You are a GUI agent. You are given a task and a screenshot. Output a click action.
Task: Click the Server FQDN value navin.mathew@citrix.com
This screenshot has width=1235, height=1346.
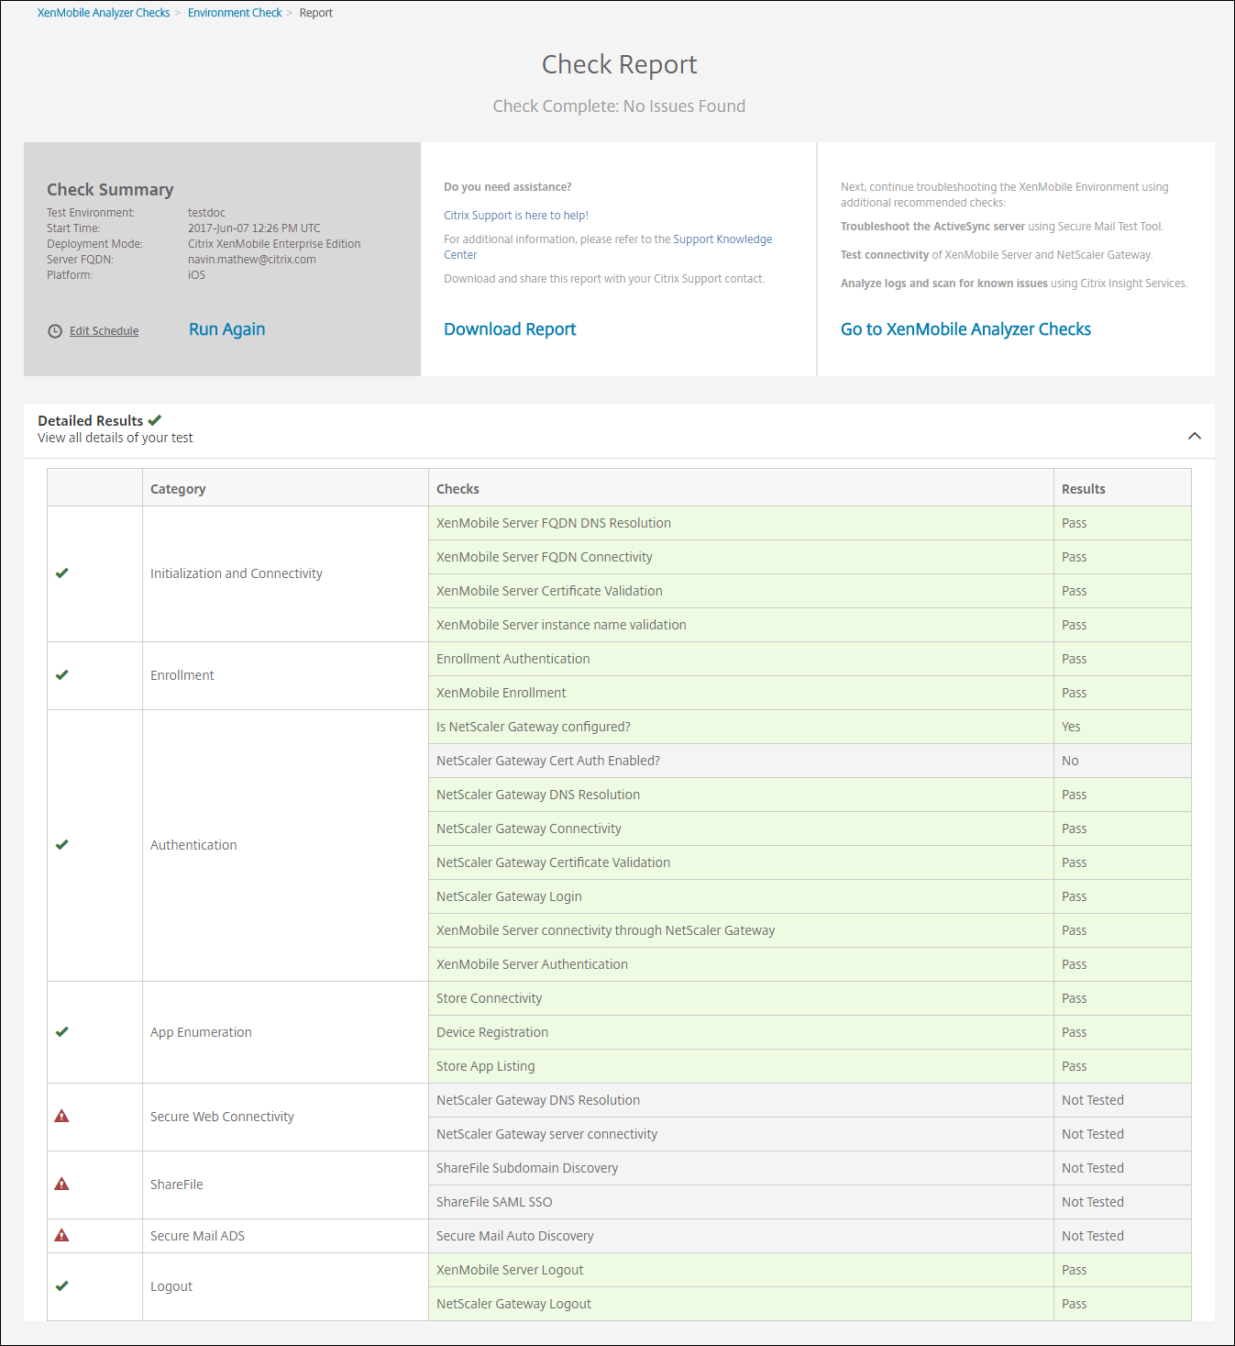[251, 260]
